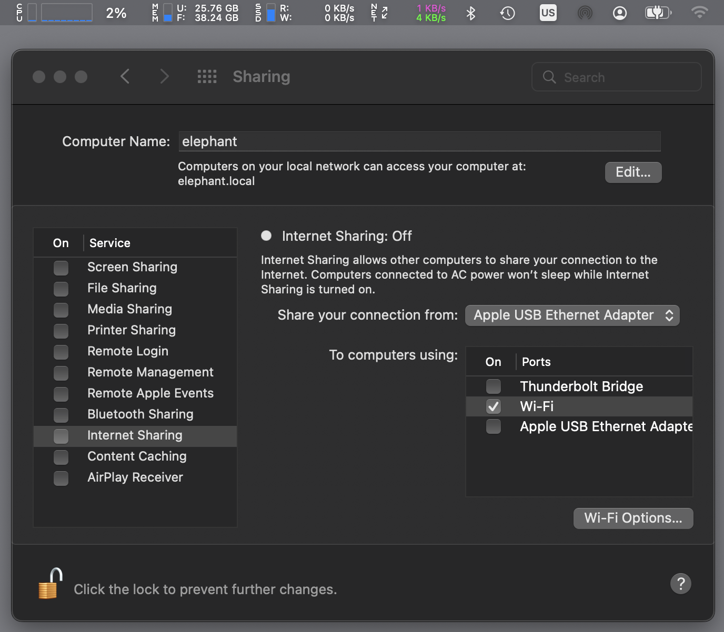Click the Wi-Fi icon in menu bar
The width and height of the screenshot is (724, 632).
click(699, 13)
